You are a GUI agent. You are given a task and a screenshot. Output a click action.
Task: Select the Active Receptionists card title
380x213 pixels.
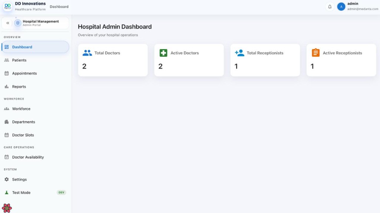click(342, 53)
